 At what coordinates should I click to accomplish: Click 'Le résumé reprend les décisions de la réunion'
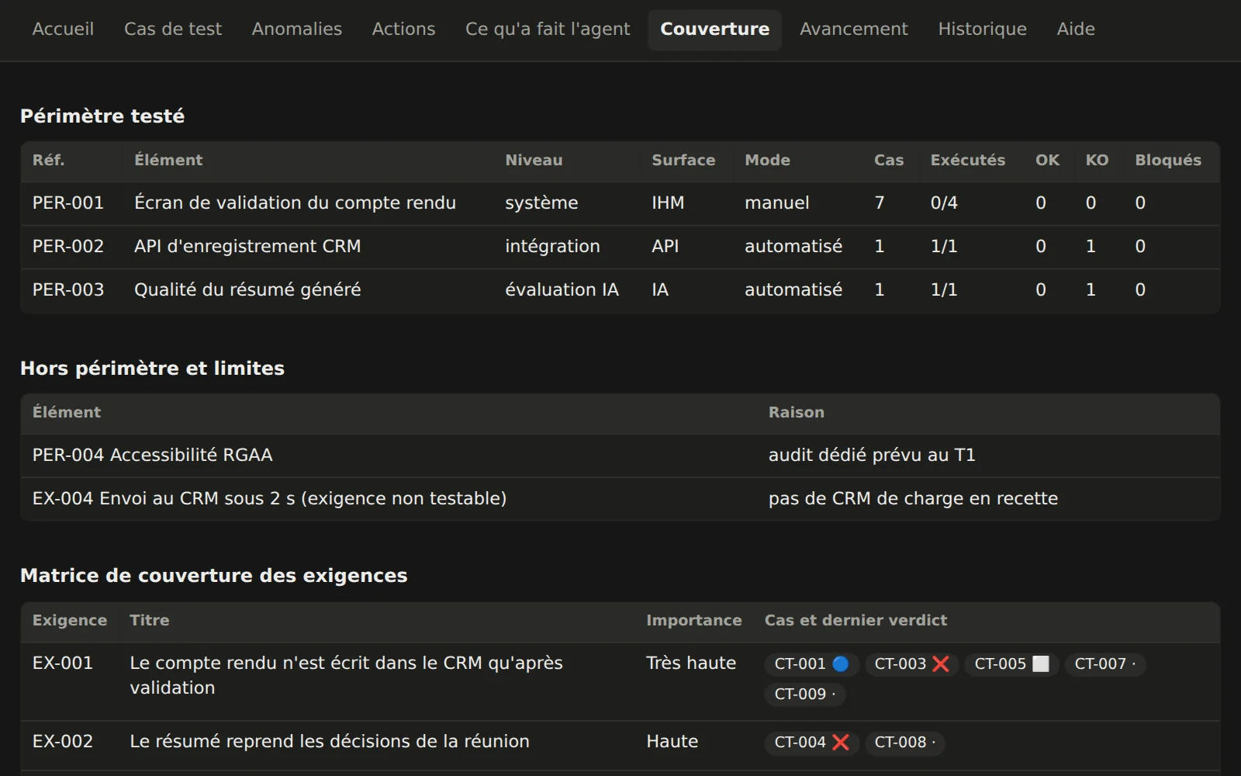tap(330, 742)
